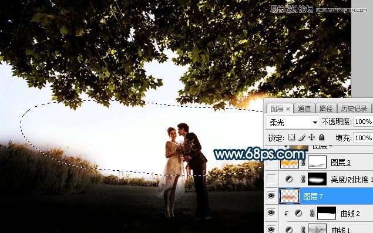Select the 曲线 2 layer name
Screen dimensions: 373x233
tap(350, 214)
